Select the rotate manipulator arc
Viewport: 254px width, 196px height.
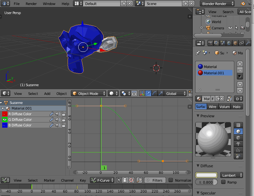pos(154,94)
